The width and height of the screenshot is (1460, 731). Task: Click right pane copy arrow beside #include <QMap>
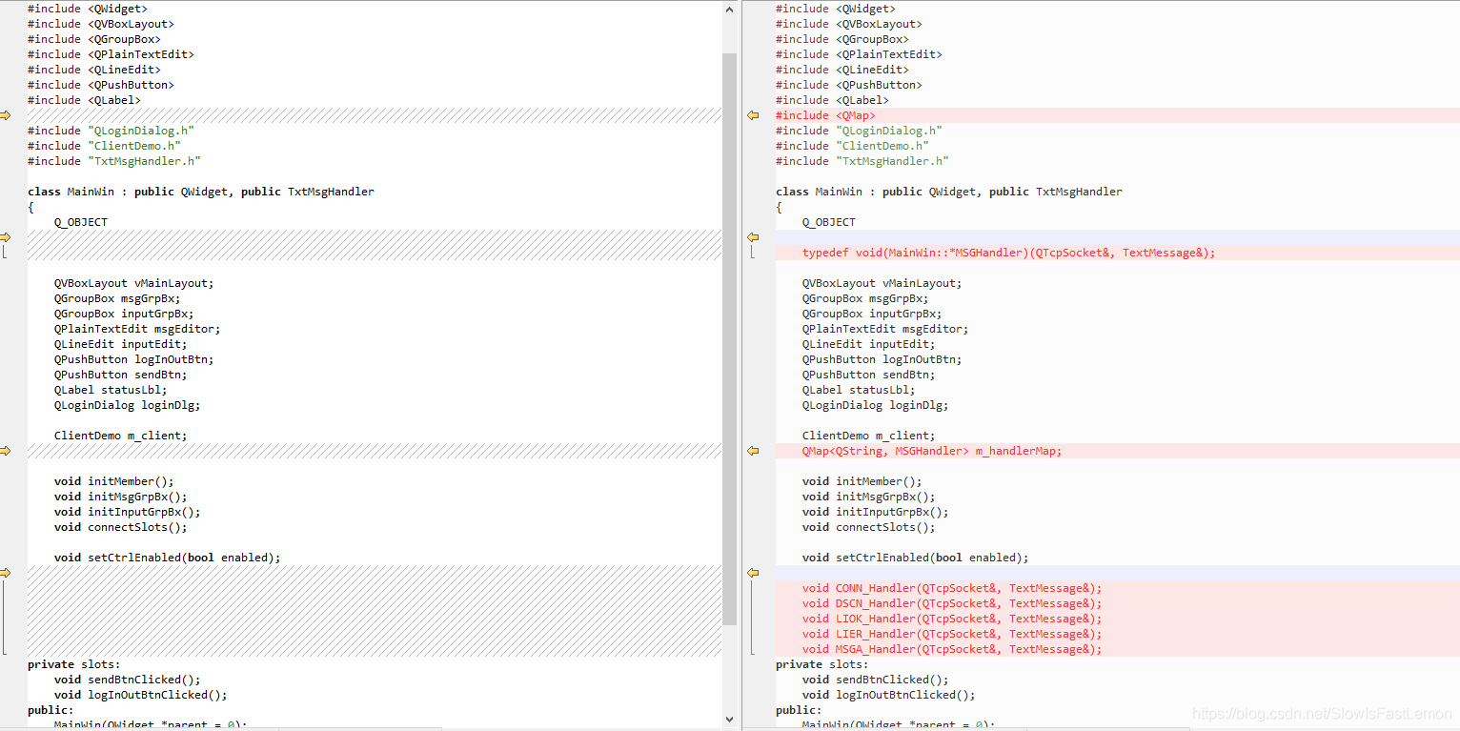coord(753,115)
